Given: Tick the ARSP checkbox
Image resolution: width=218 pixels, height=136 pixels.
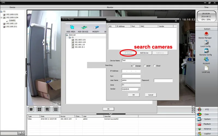Looking at the screenshot, I should 145,66.
